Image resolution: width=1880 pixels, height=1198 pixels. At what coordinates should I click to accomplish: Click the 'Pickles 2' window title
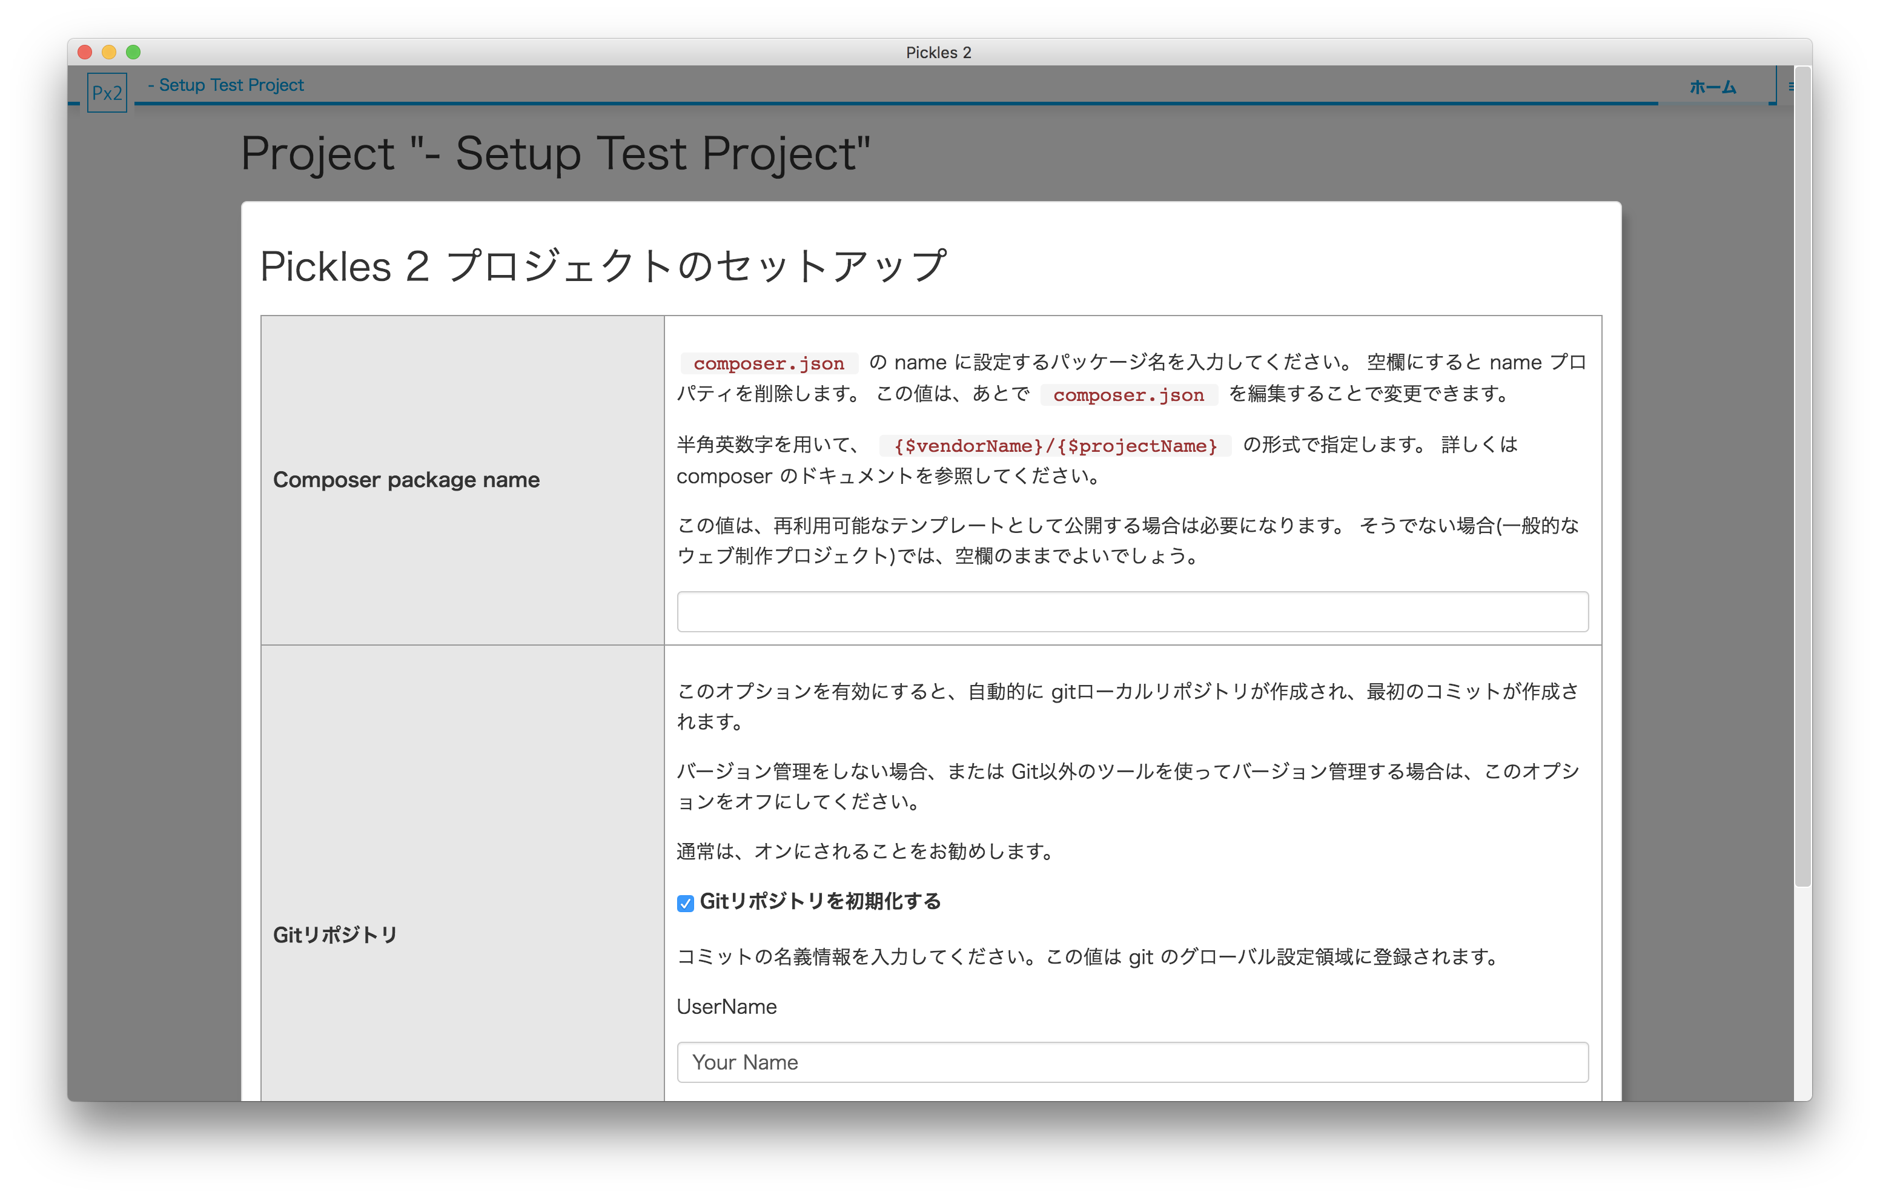[x=938, y=52]
